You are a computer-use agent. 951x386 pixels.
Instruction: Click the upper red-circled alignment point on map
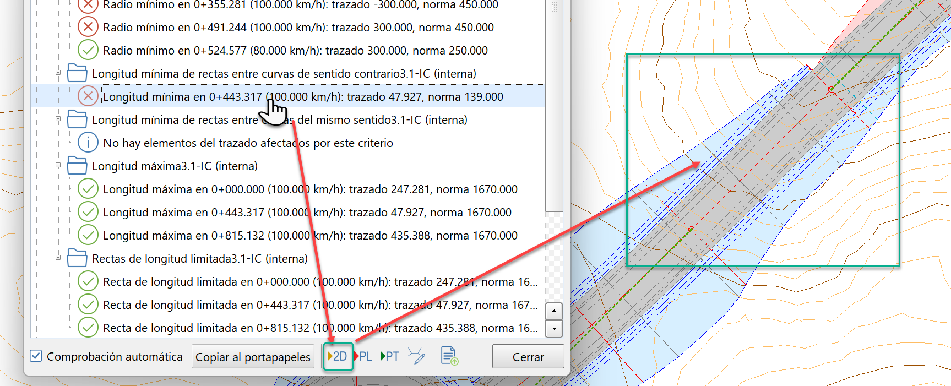tap(832, 89)
